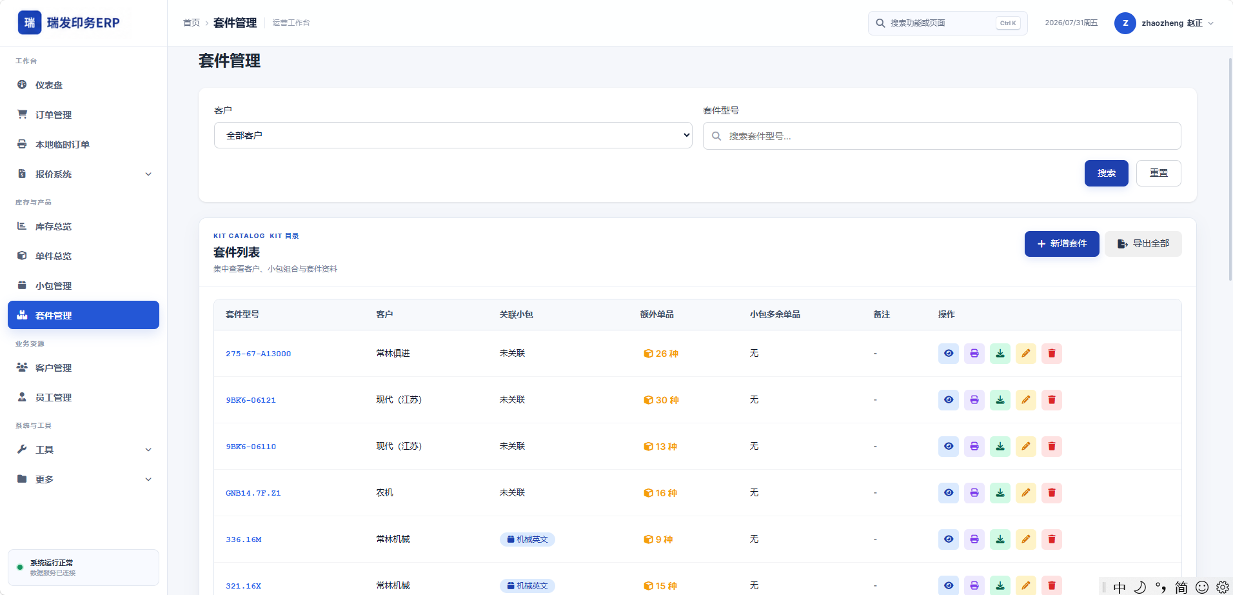
Task: Download kit 336.16M
Action: pos(1000,540)
